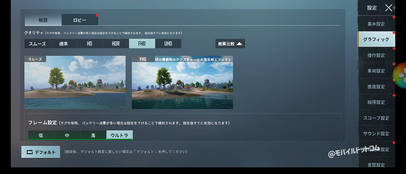Click the フレーム設定 section heading
This screenshot has height=174, width=406.
[x=42, y=123]
